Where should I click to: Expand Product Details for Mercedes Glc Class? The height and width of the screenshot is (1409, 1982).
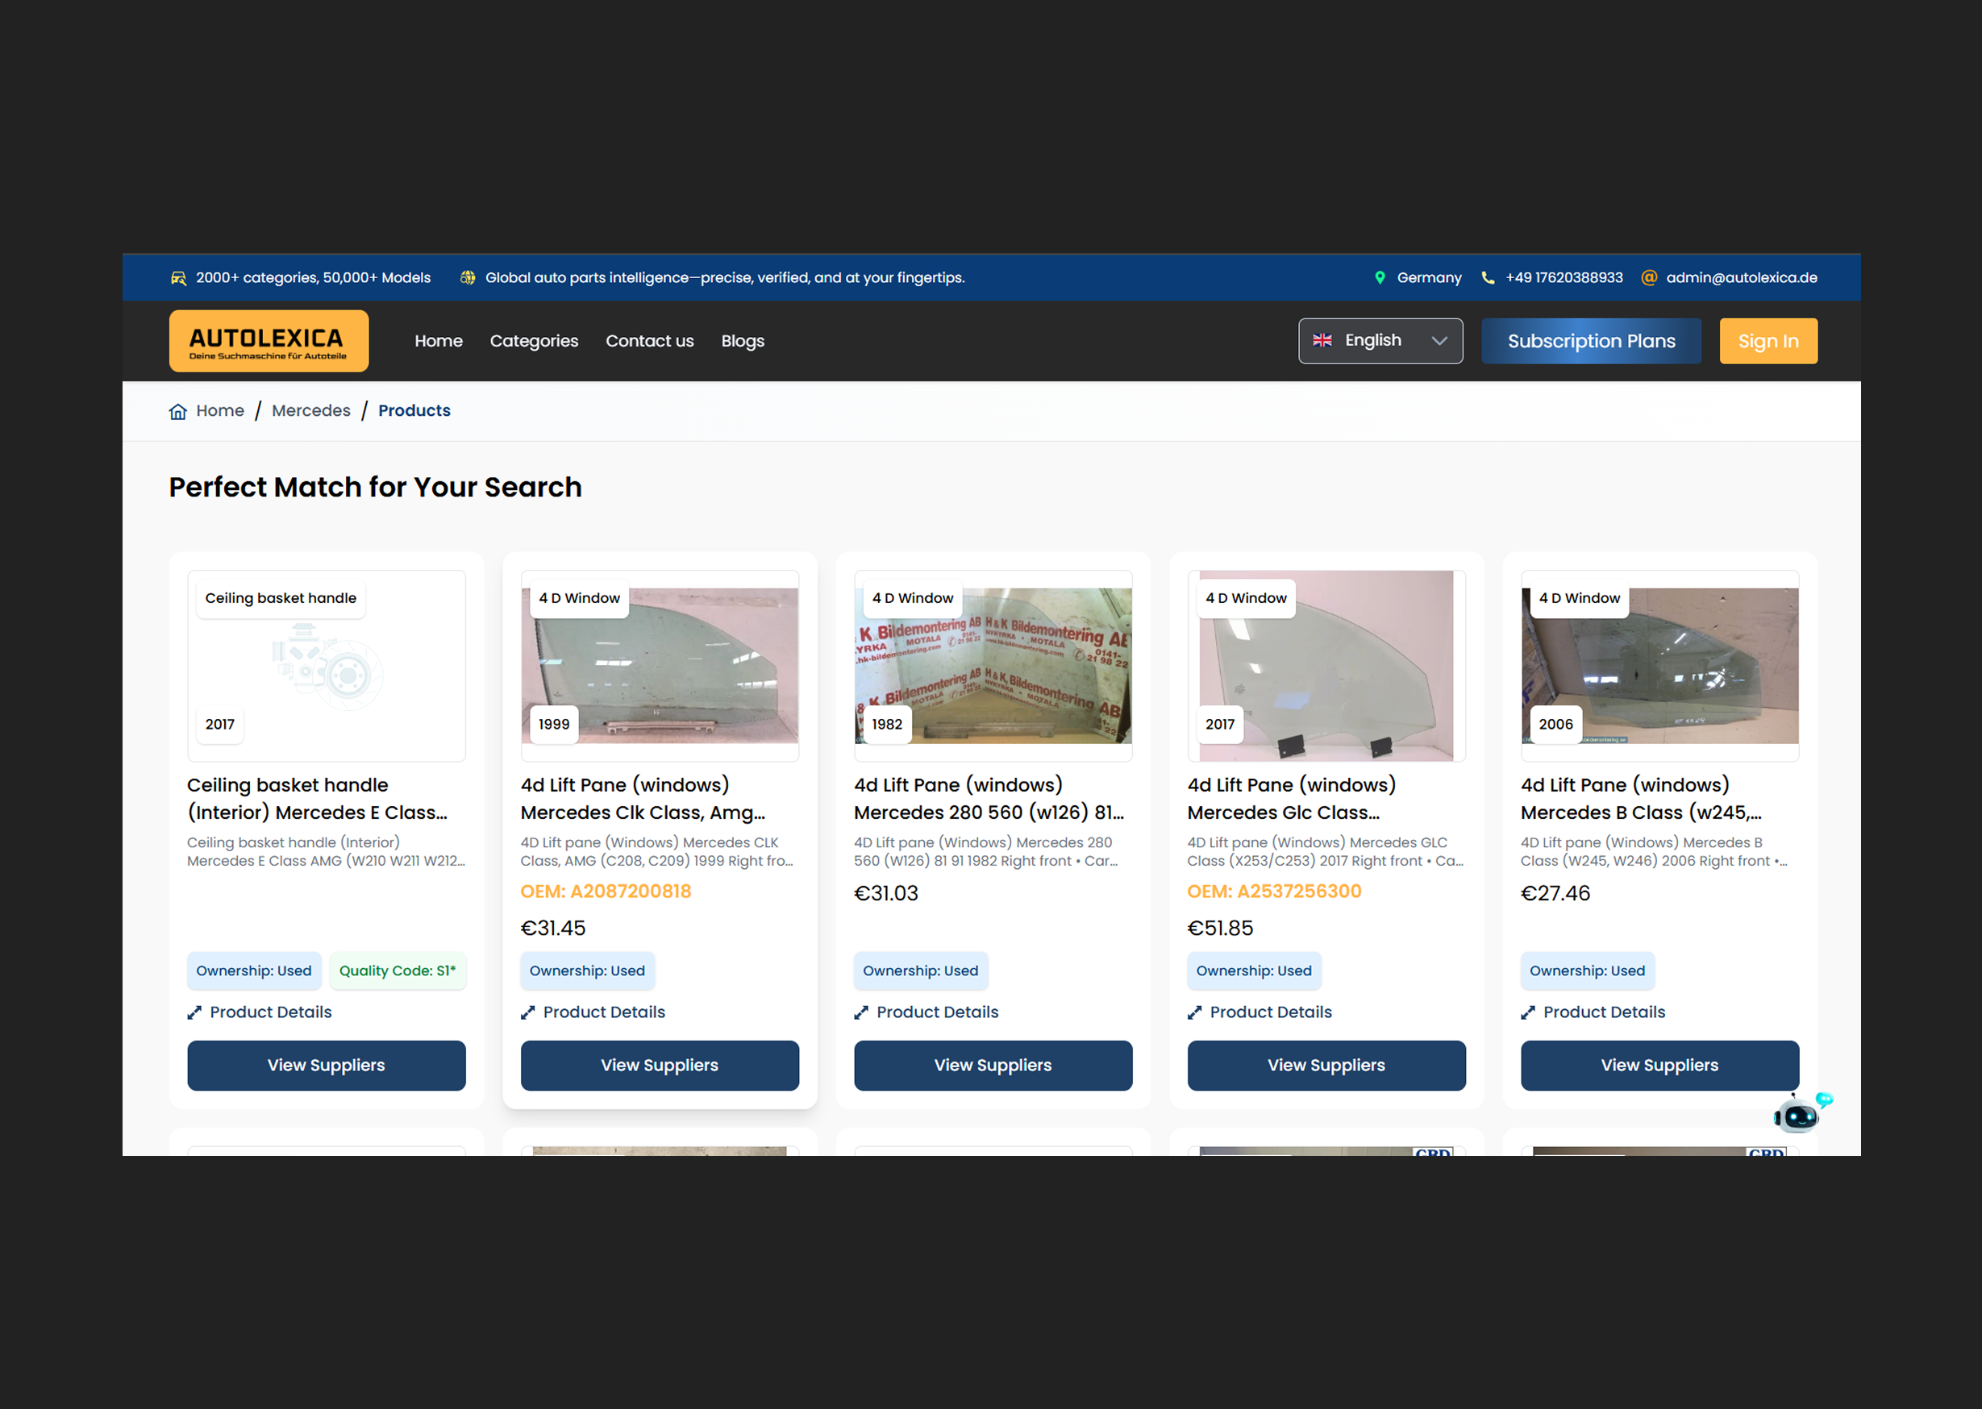(1260, 1012)
